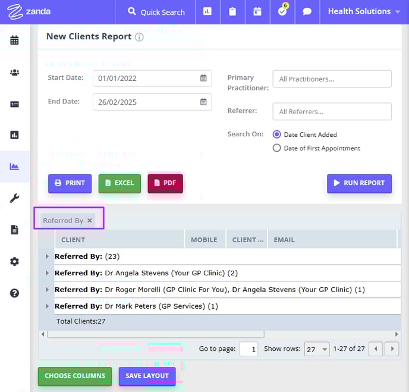409x392 pixels.
Task: Select Date of First Appointment radio option
Action: click(276, 148)
